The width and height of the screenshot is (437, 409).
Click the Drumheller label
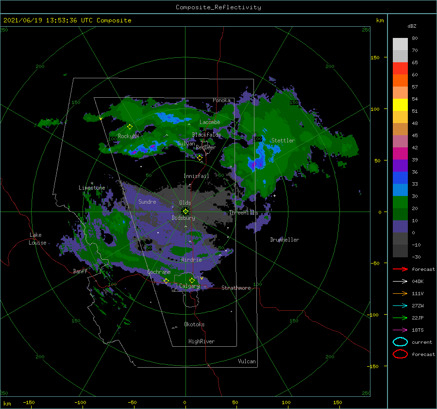point(285,240)
